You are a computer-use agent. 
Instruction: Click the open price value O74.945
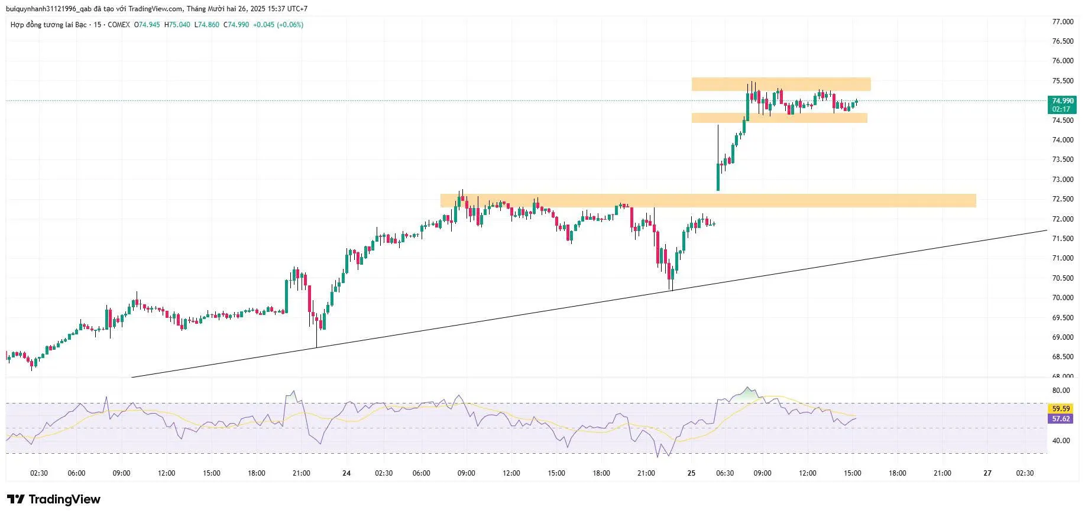point(147,25)
